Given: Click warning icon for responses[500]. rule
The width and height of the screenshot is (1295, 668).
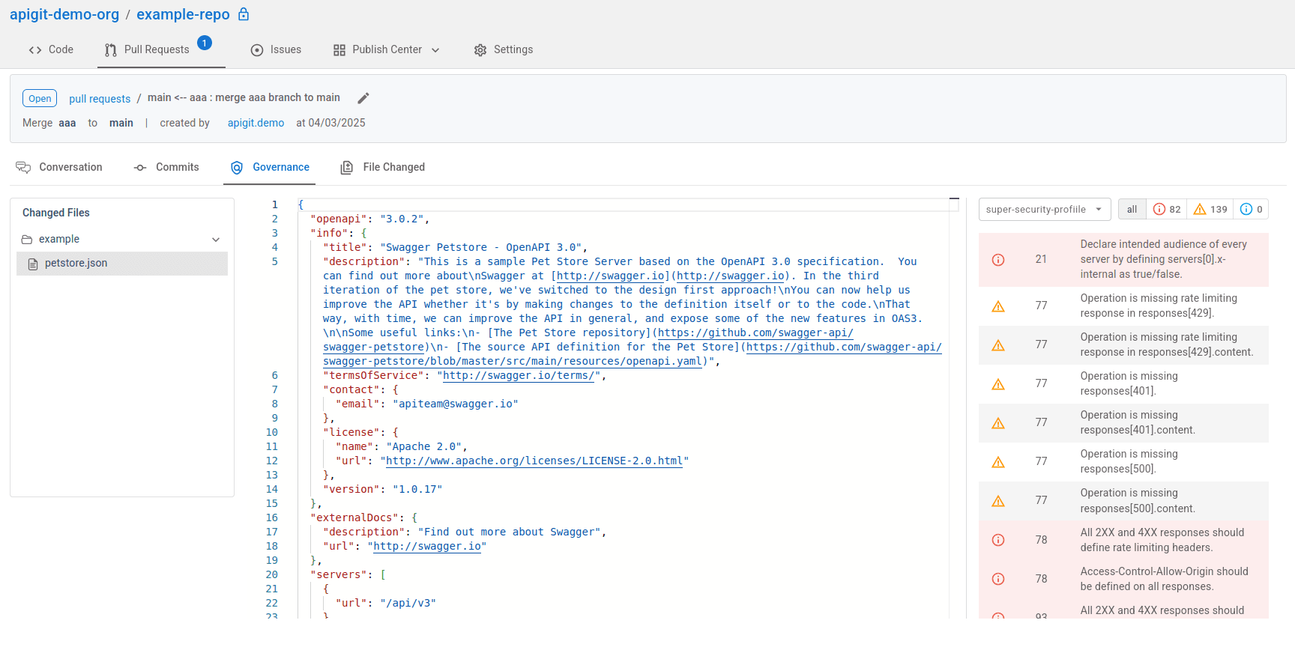Looking at the screenshot, I should point(998,462).
